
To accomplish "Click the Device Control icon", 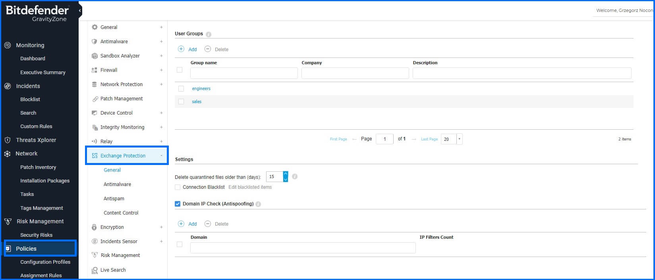I will 95,113.
